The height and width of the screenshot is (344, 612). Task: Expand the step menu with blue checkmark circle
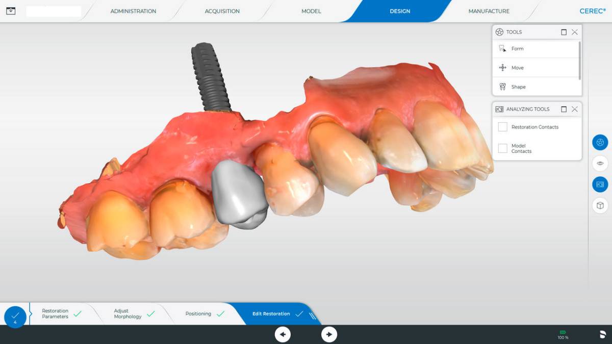15,316
